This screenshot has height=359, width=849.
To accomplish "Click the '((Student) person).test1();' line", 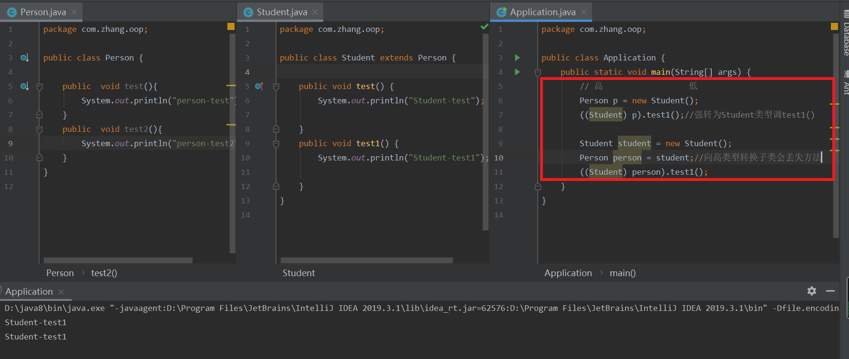I will click(x=644, y=172).
